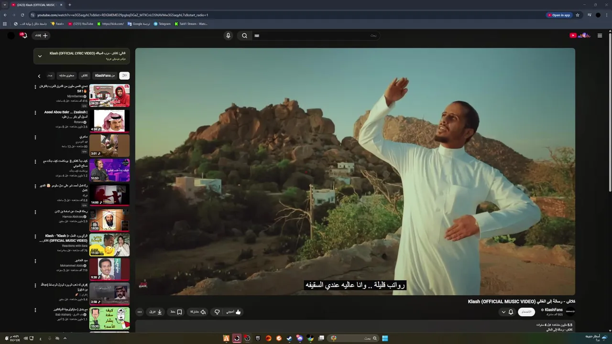Open the KlashFans channel avatar
The image size is (612, 344).
pos(570,312)
